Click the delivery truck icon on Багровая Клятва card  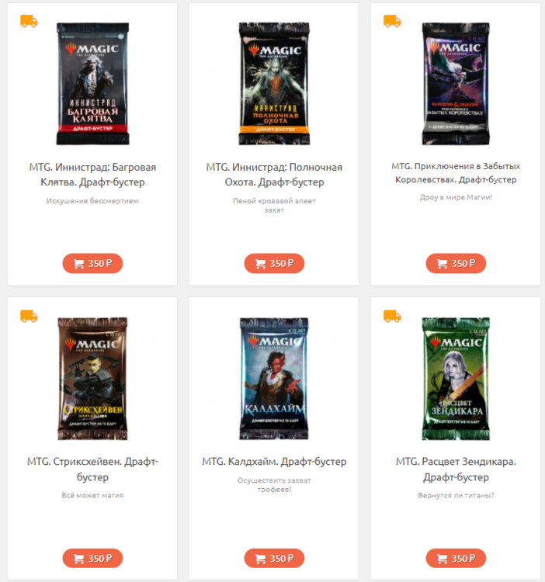click(29, 21)
